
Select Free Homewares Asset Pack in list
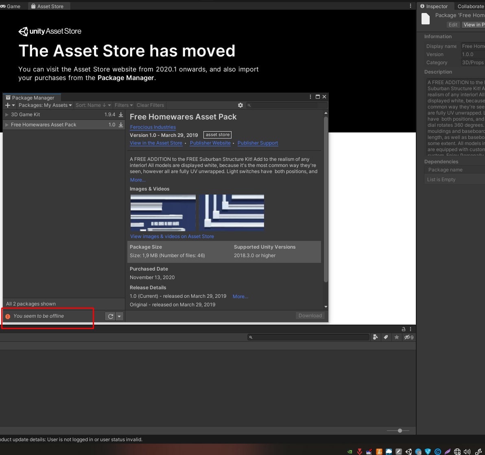tap(64, 125)
